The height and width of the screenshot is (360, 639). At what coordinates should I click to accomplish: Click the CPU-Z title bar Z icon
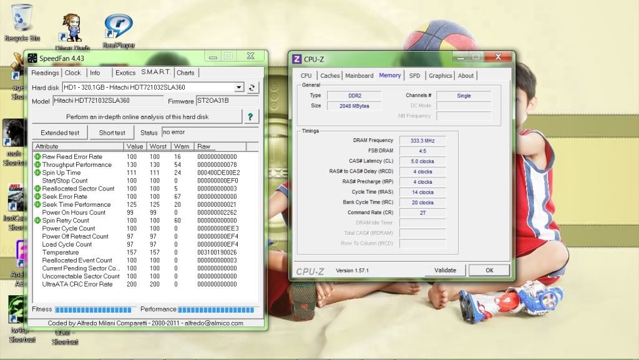[x=297, y=59]
